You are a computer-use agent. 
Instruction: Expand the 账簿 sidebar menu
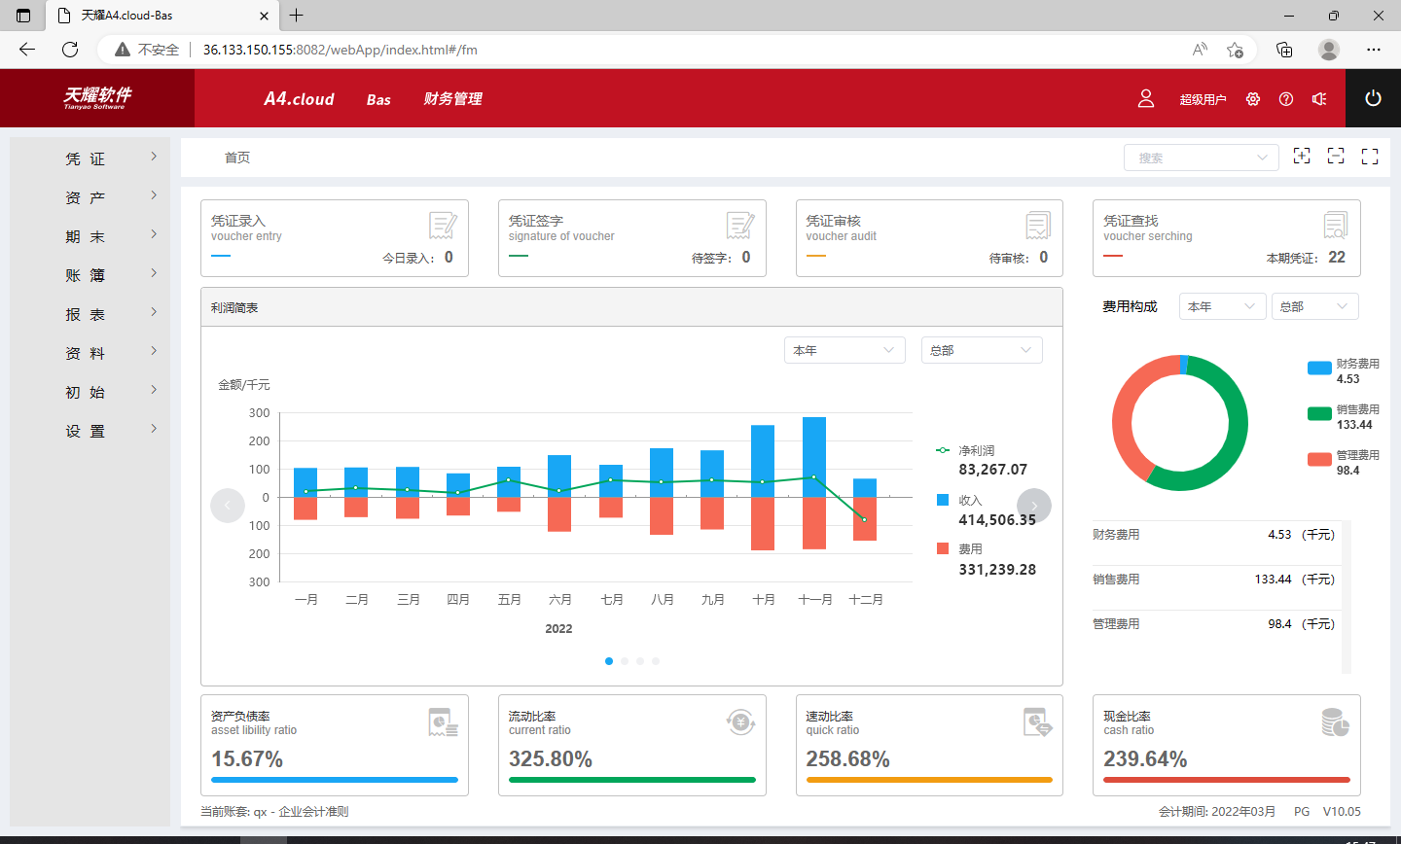90,275
